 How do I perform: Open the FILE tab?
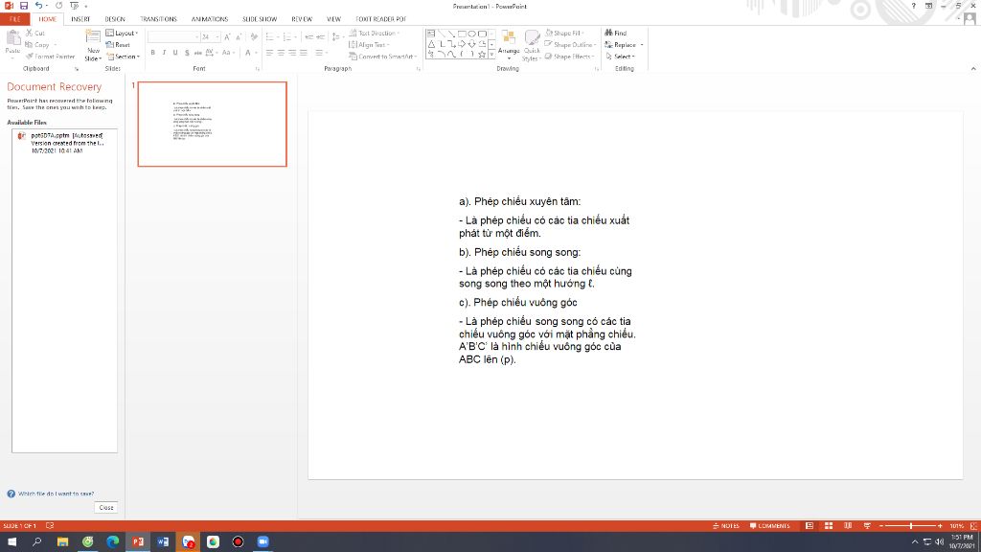pyautogui.click(x=15, y=19)
